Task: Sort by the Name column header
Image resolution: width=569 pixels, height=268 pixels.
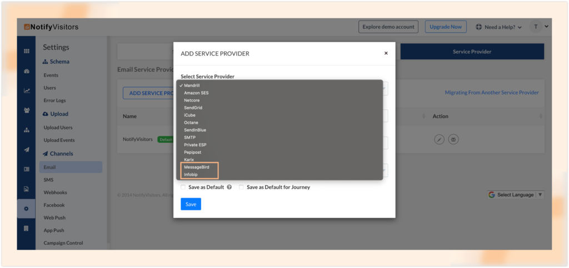Action: tap(129, 117)
